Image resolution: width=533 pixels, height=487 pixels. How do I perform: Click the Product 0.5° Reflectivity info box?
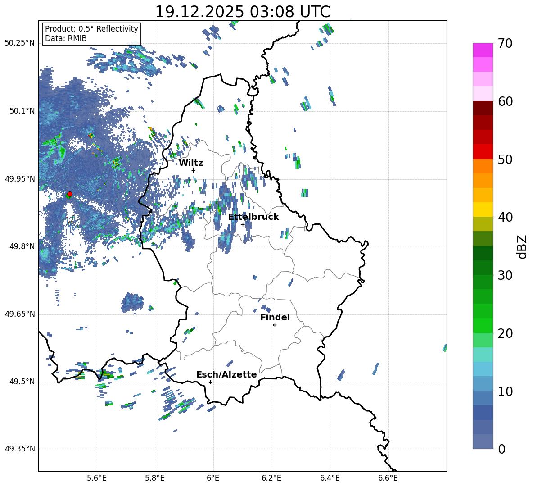[91, 33]
